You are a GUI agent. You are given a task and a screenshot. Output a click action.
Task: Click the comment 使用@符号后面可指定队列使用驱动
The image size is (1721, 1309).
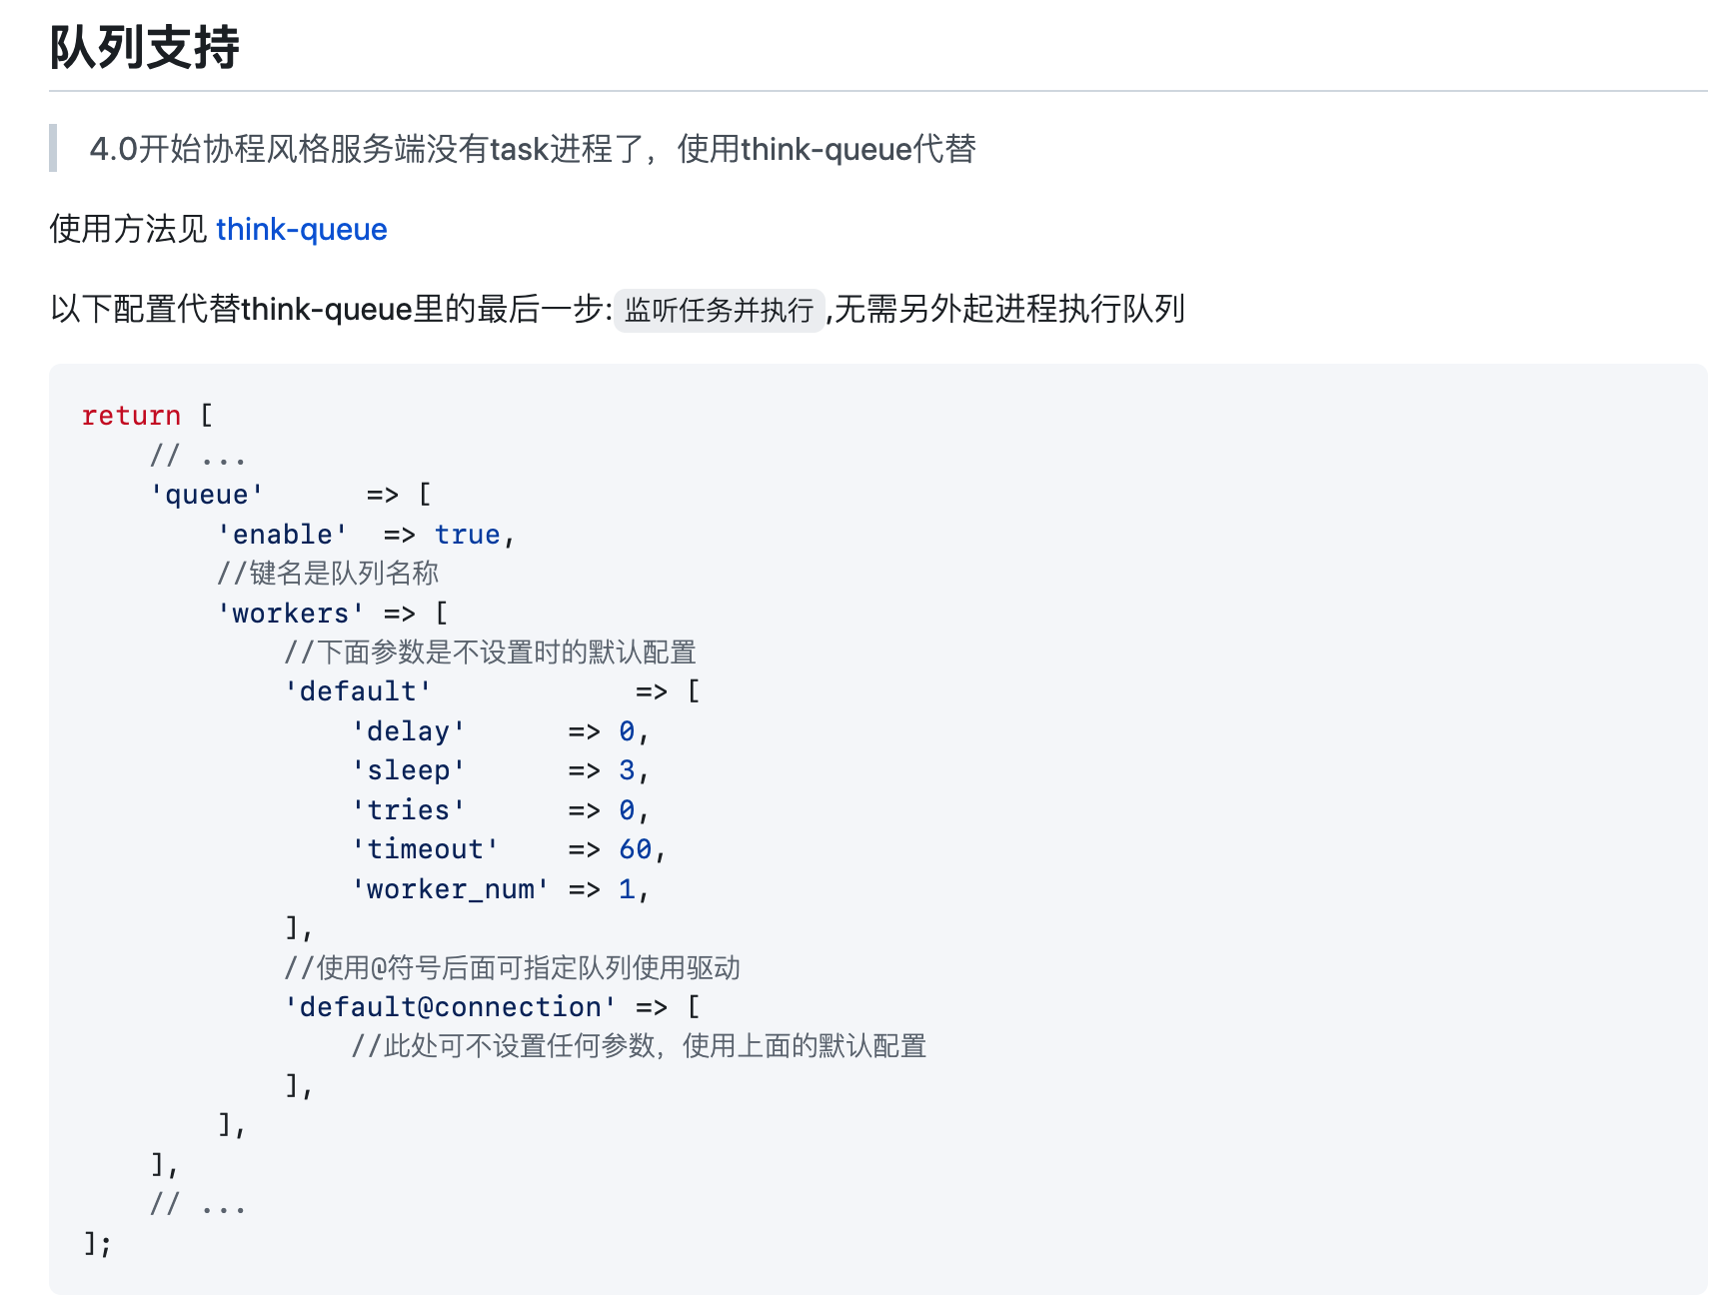512,968
